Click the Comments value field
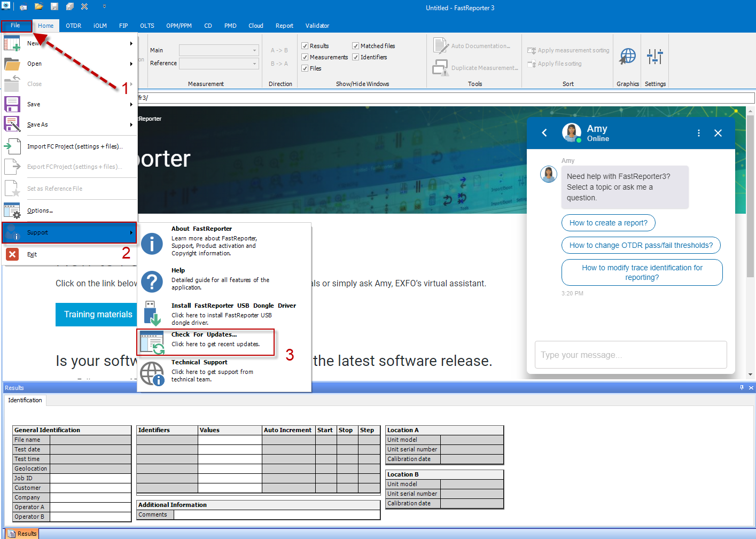Viewport: 756px width, 539px height. pyautogui.click(x=277, y=515)
